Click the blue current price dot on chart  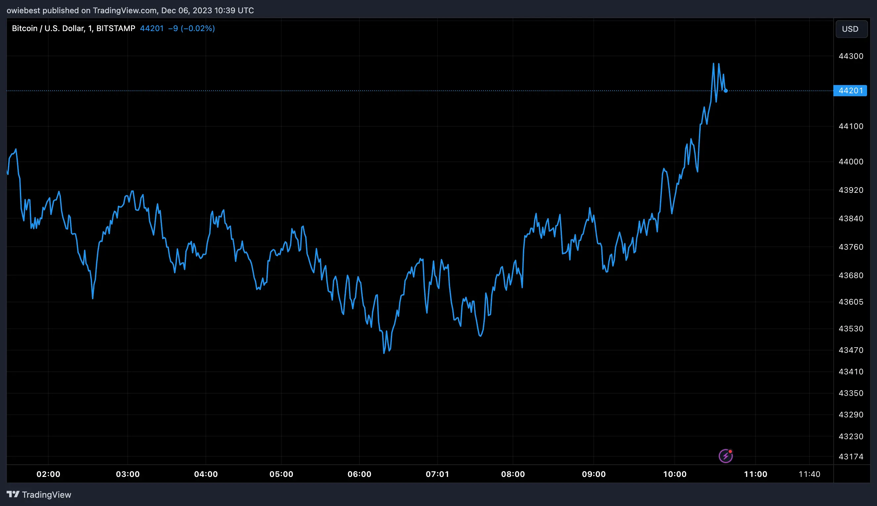(x=725, y=91)
